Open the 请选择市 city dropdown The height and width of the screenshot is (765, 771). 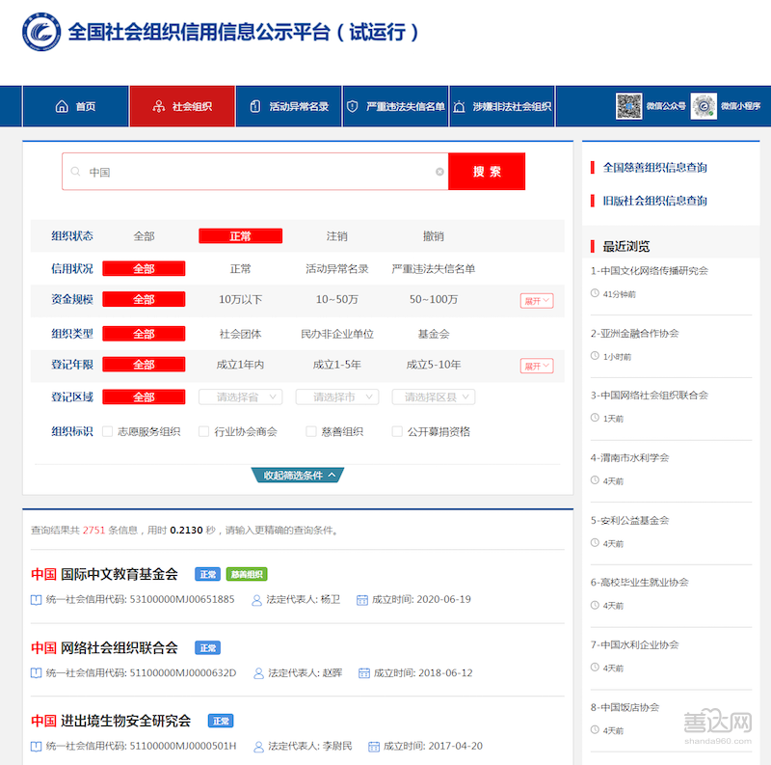[336, 396]
